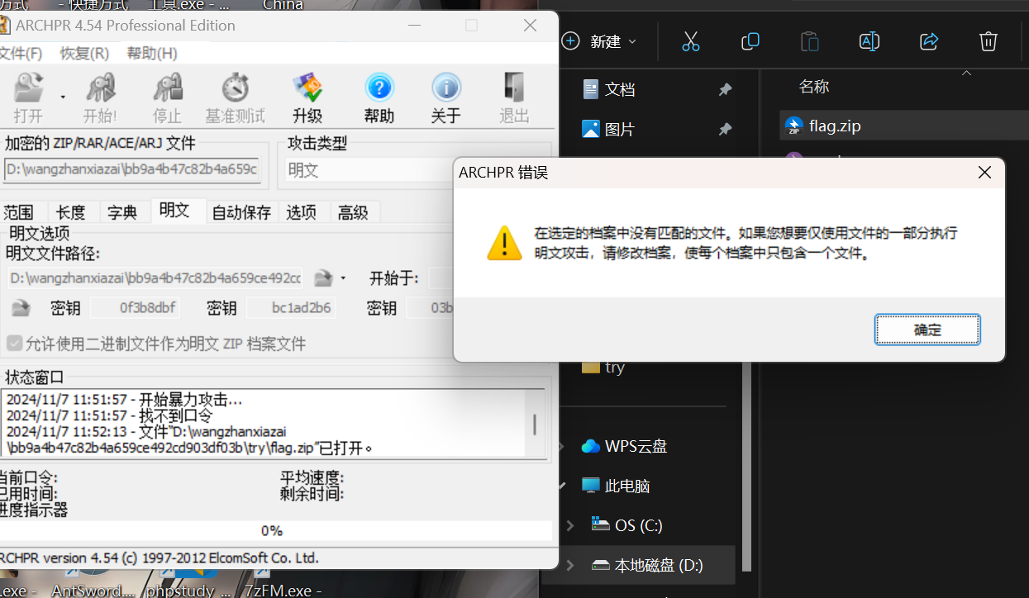Open the try folder in navigation pane
Viewport: 1029px width, 598px height.
[603, 368]
